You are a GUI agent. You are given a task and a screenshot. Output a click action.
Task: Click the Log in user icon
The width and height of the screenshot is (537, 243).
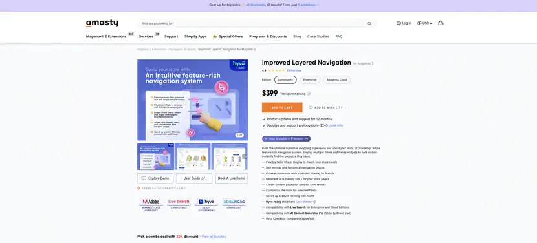coord(399,23)
